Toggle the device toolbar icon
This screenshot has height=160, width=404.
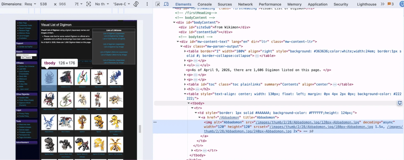166,4
